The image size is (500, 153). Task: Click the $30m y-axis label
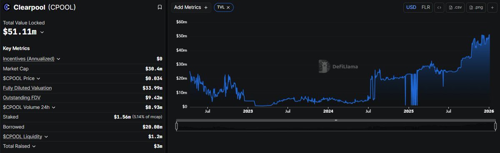click(182, 64)
